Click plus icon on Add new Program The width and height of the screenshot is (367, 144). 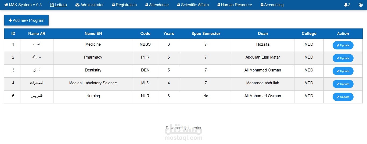click(x=10, y=20)
